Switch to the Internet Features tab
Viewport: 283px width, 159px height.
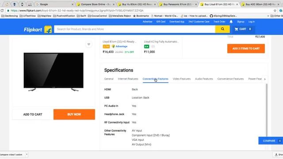(128, 79)
